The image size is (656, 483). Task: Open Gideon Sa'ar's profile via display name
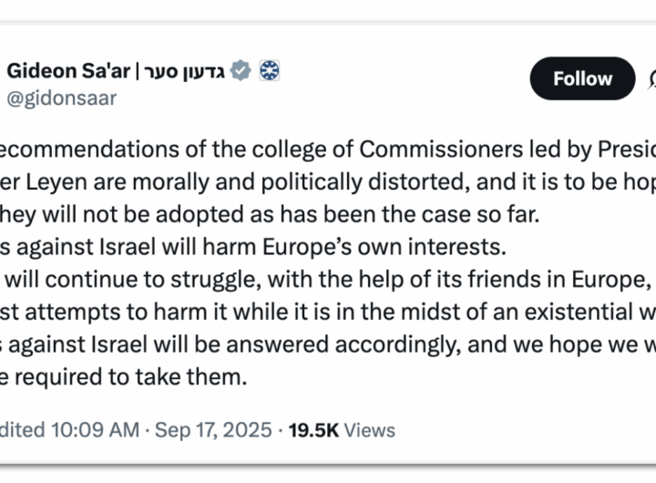[66, 71]
